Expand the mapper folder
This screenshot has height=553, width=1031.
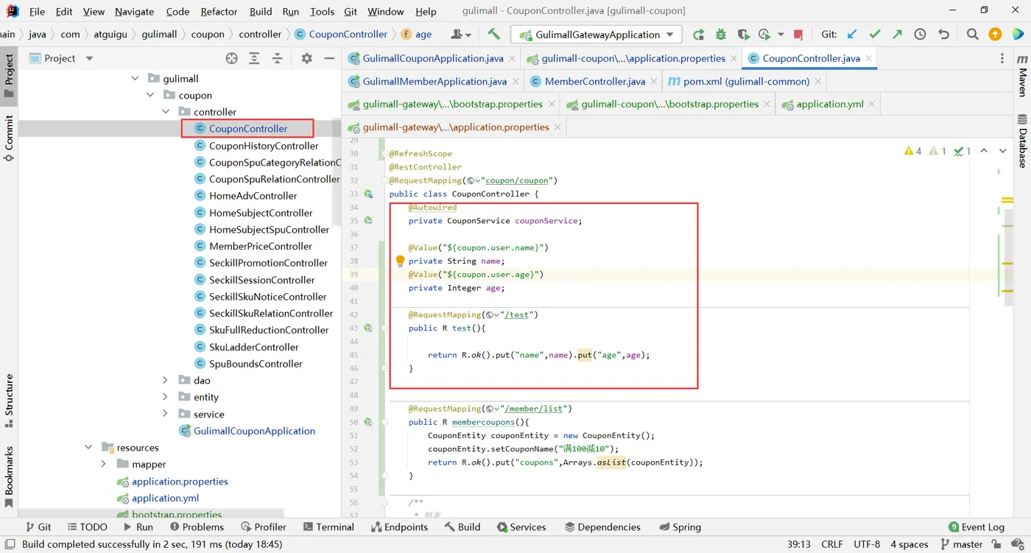(x=104, y=464)
